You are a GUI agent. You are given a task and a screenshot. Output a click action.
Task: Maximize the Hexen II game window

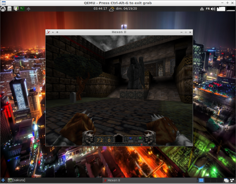coord(186,32)
